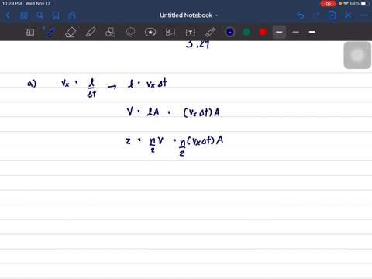Tap the red screen recording indicator
Image resolution: width=372 pixels, height=279 pixels.
pos(328,4)
